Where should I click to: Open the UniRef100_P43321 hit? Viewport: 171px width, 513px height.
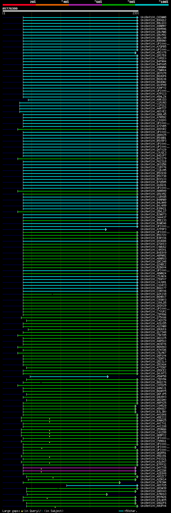tap(153, 459)
